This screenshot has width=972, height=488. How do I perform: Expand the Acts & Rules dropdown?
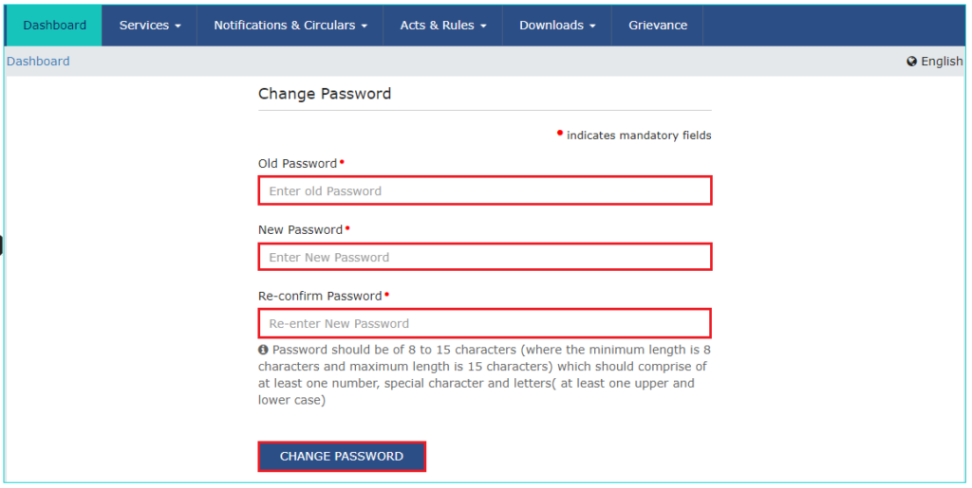pos(443,26)
